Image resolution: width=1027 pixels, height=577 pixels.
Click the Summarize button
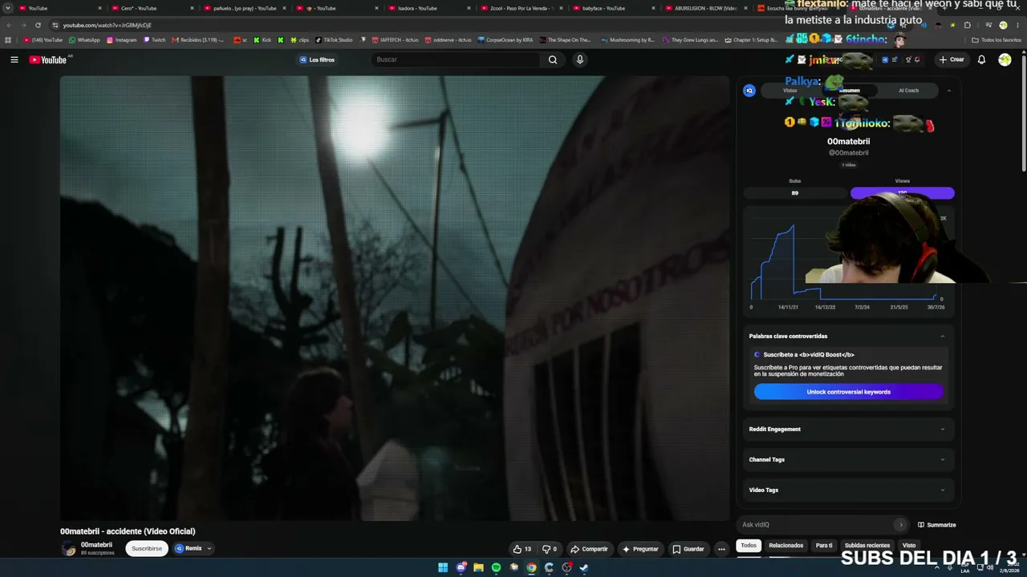pos(936,525)
